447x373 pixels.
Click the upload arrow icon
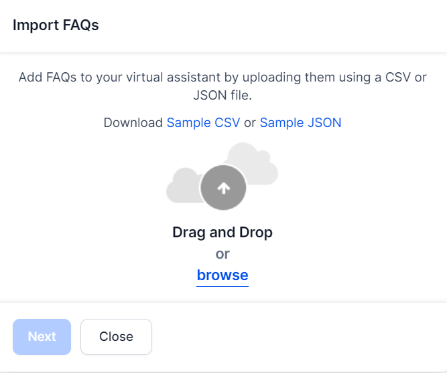click(223, 189)
